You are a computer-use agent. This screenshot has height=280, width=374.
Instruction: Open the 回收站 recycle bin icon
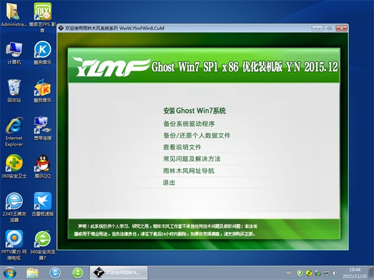click(x=14, y=91)
